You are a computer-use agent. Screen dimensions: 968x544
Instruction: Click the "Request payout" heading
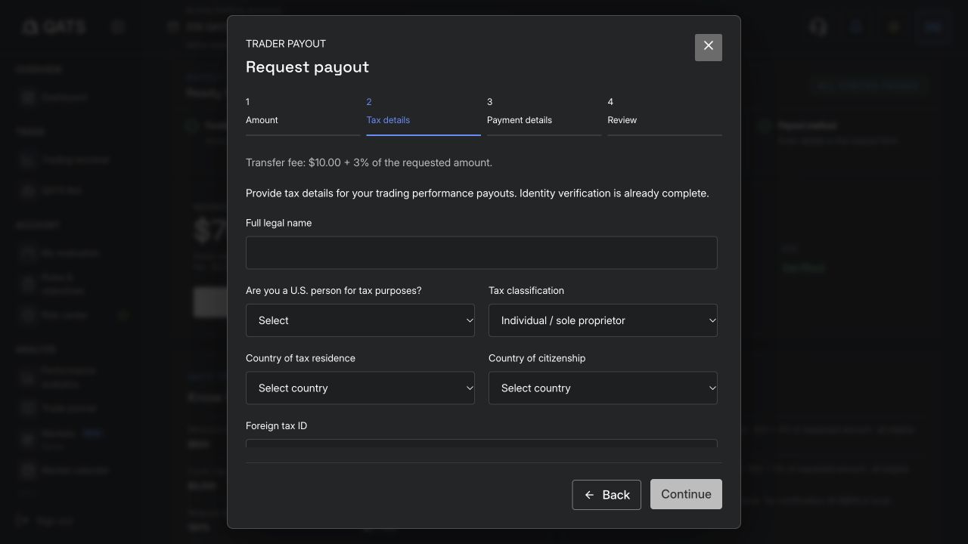click(x=307, y=66)
